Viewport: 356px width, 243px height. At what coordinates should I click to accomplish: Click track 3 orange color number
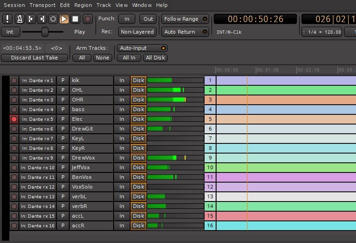pos(210,100)
